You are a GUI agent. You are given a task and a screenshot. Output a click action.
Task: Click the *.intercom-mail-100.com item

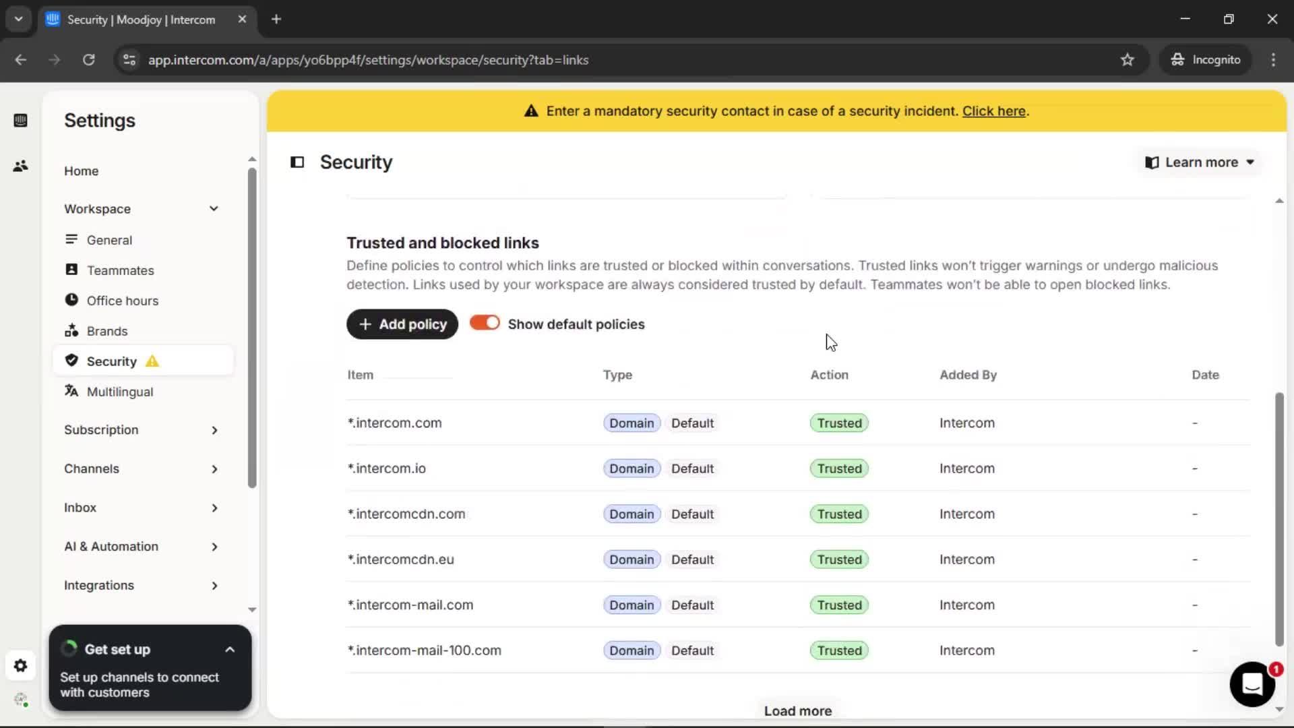(425, 650)
